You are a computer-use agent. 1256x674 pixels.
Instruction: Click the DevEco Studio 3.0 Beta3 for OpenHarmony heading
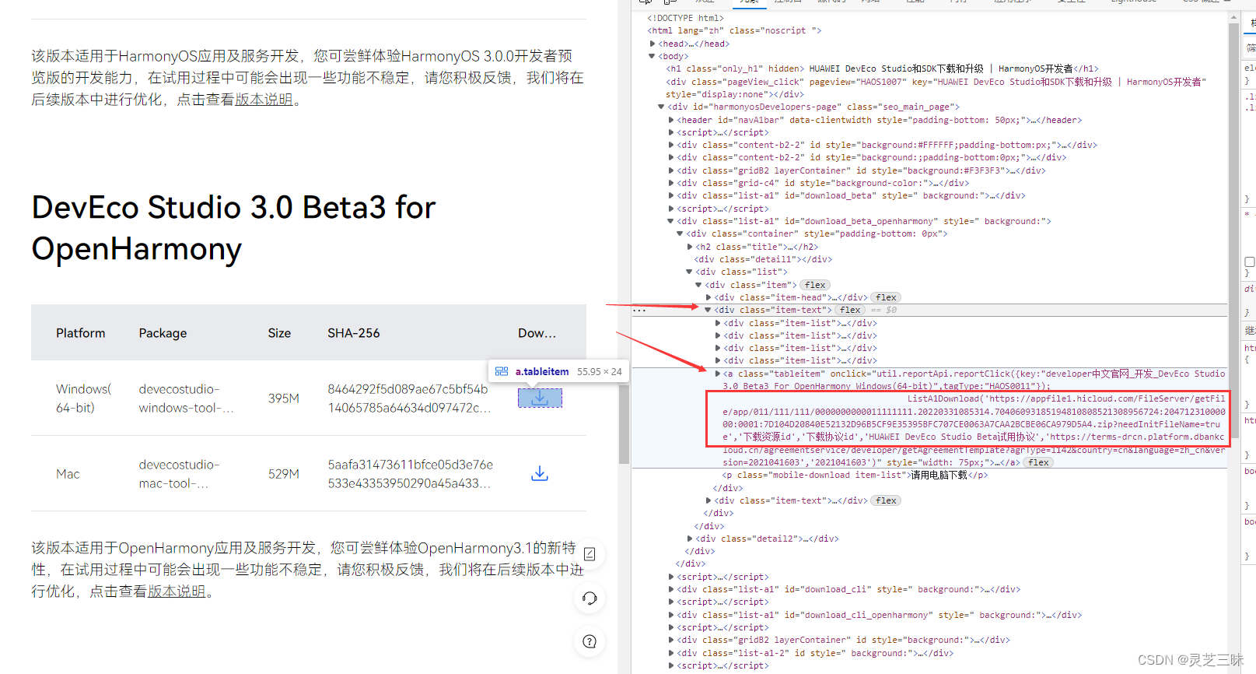233,228
